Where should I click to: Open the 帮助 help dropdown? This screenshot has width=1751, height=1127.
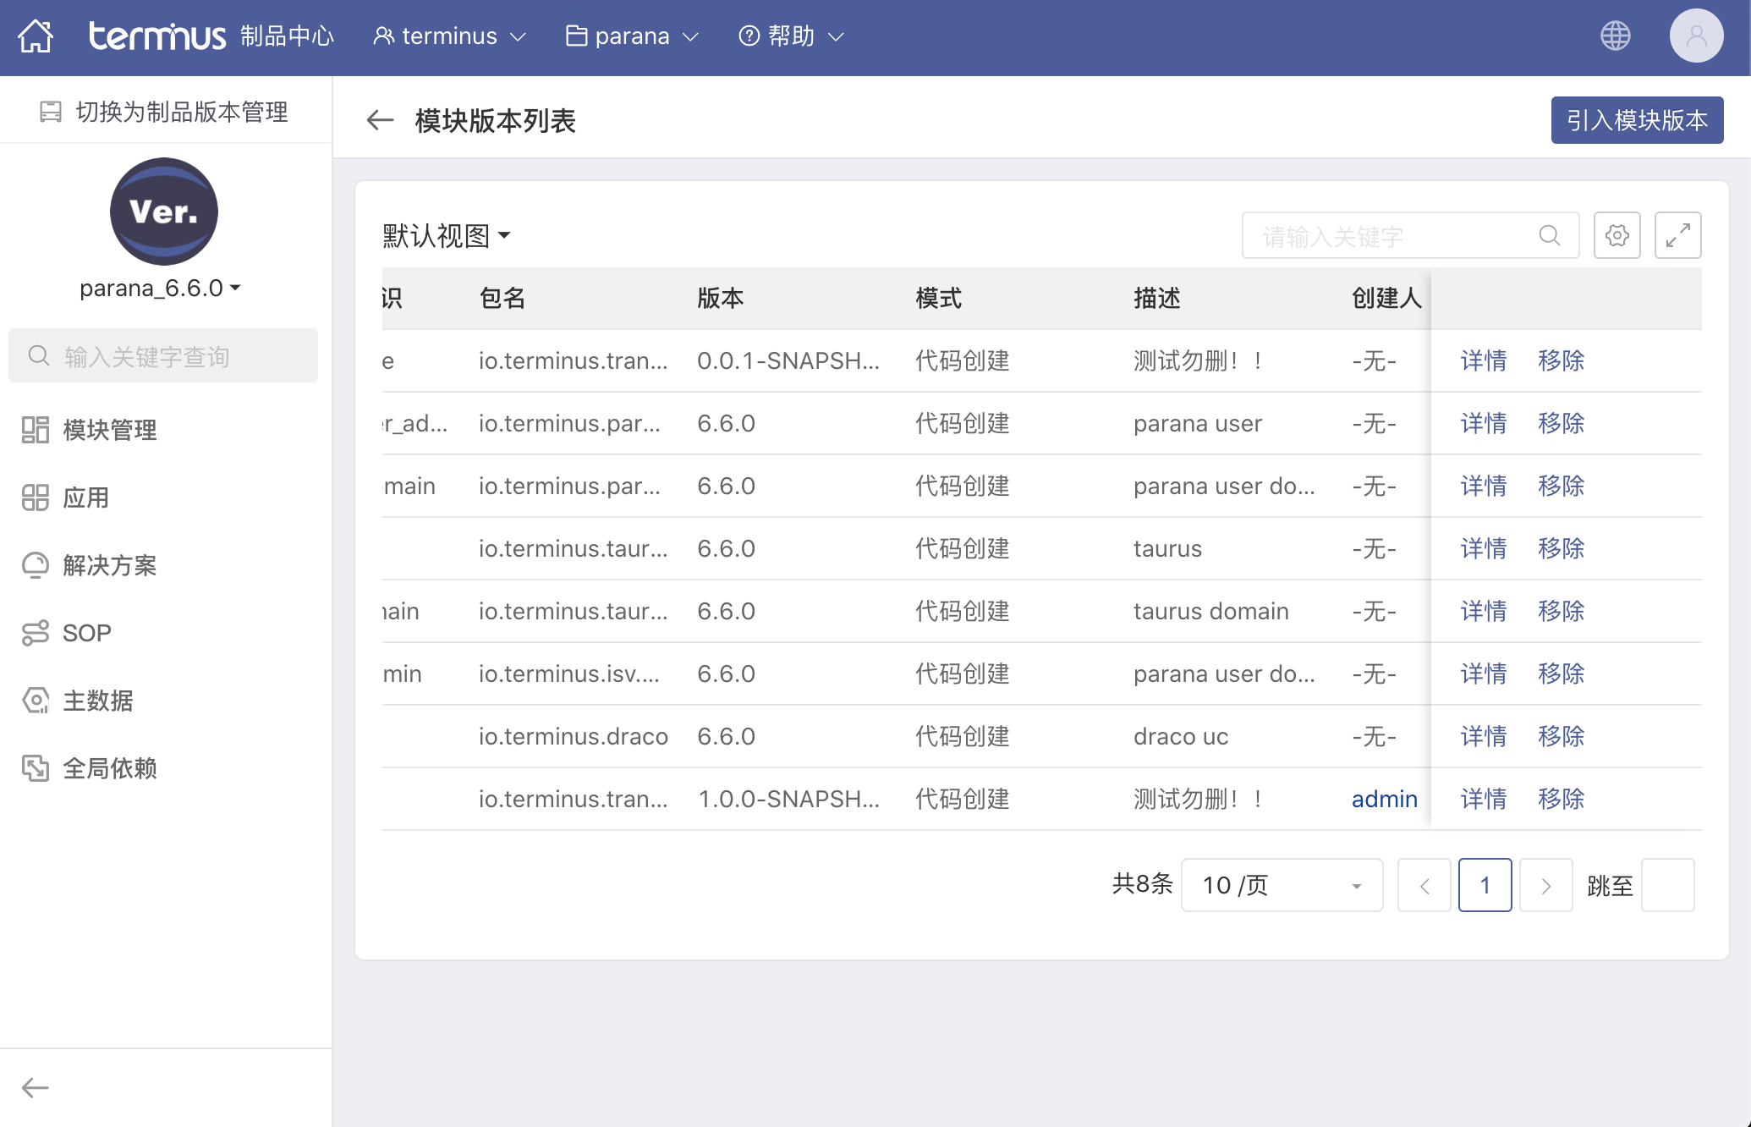tap(791, 36)
